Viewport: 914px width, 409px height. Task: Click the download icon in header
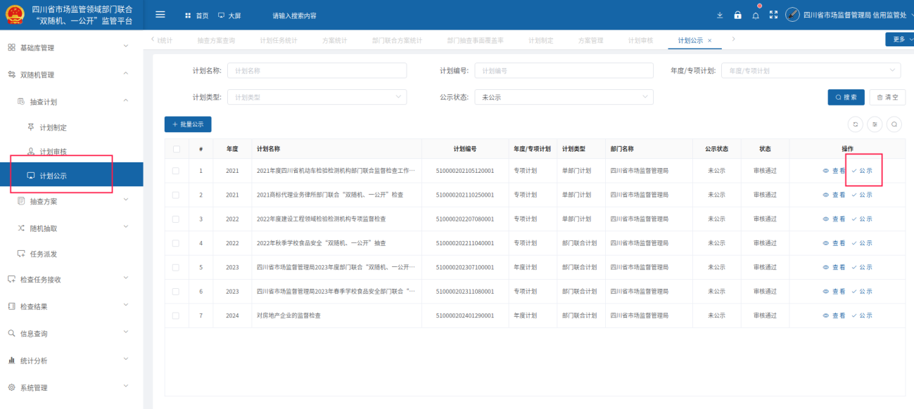tap(719, 15)
